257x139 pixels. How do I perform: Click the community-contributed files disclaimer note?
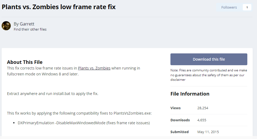(209, 75)
